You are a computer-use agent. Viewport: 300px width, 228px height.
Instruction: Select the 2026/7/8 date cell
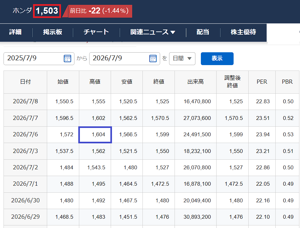(25, 101)
